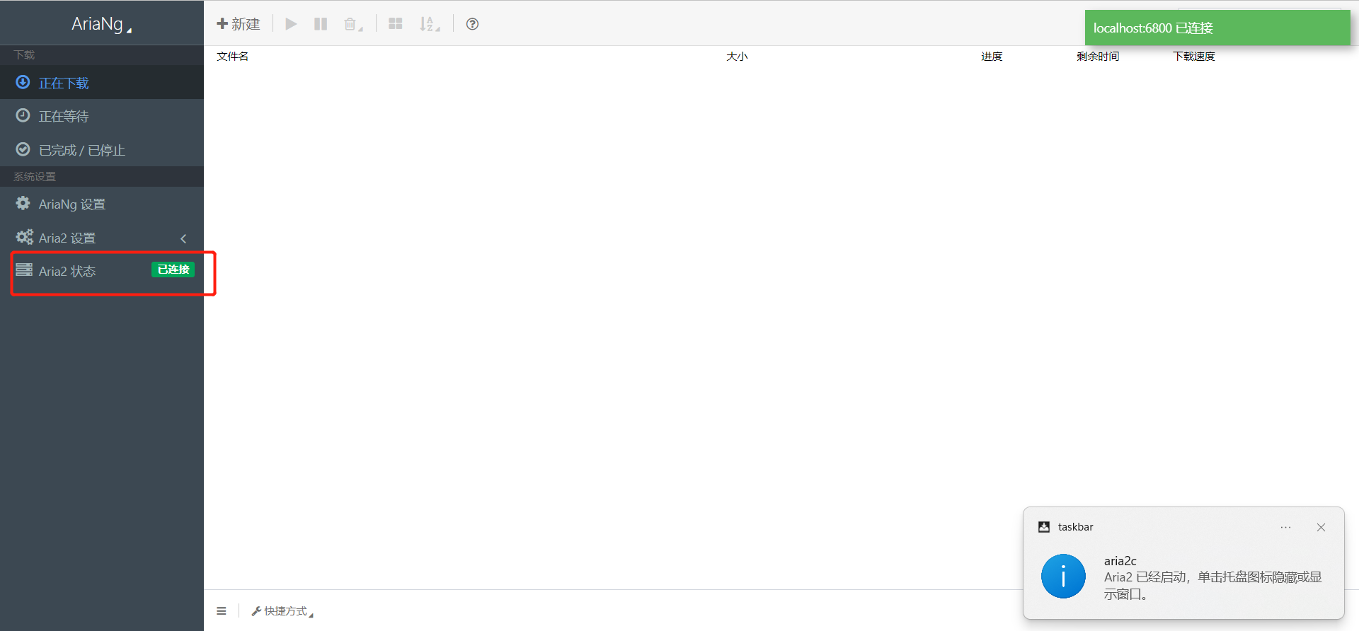Select 正在等待 in sidebar

click(102, 116)
